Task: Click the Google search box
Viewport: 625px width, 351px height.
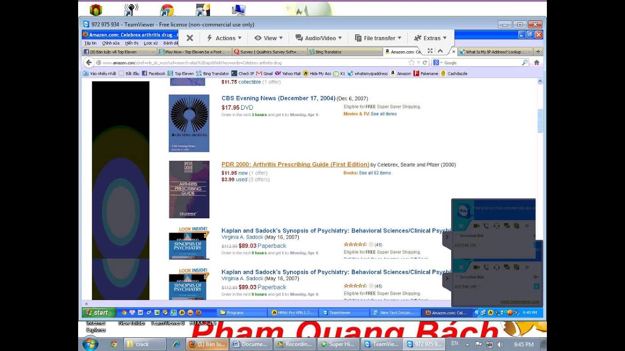Action: pos(481,62)
